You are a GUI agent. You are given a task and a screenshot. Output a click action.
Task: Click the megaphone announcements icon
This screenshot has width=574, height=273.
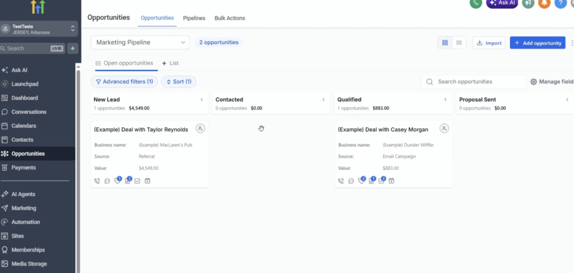pyautogui.click(x=528, y=3)
